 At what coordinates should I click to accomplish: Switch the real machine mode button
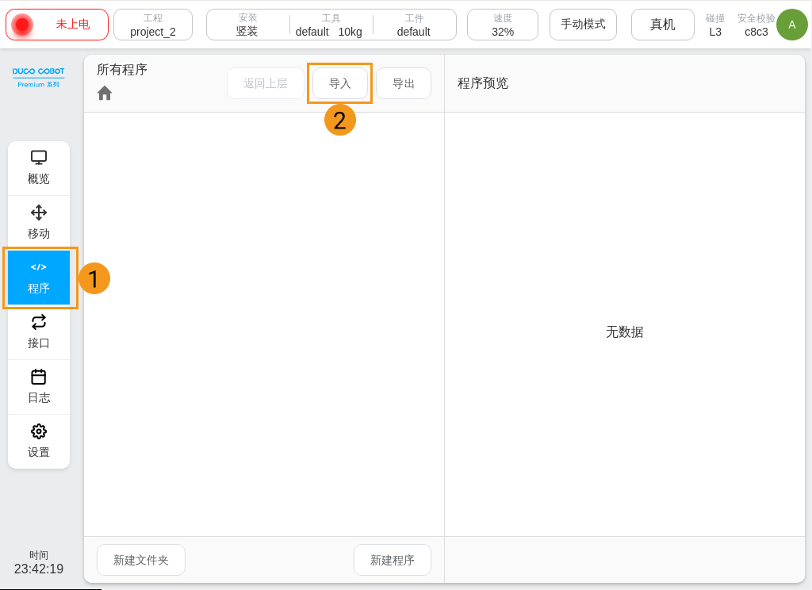[x=662, y=25]
